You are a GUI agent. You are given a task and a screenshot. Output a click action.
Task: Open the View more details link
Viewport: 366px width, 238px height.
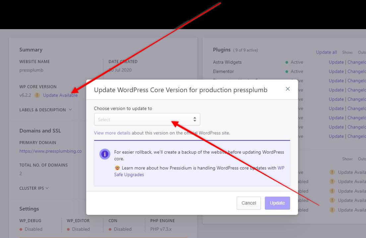[112, 133]
